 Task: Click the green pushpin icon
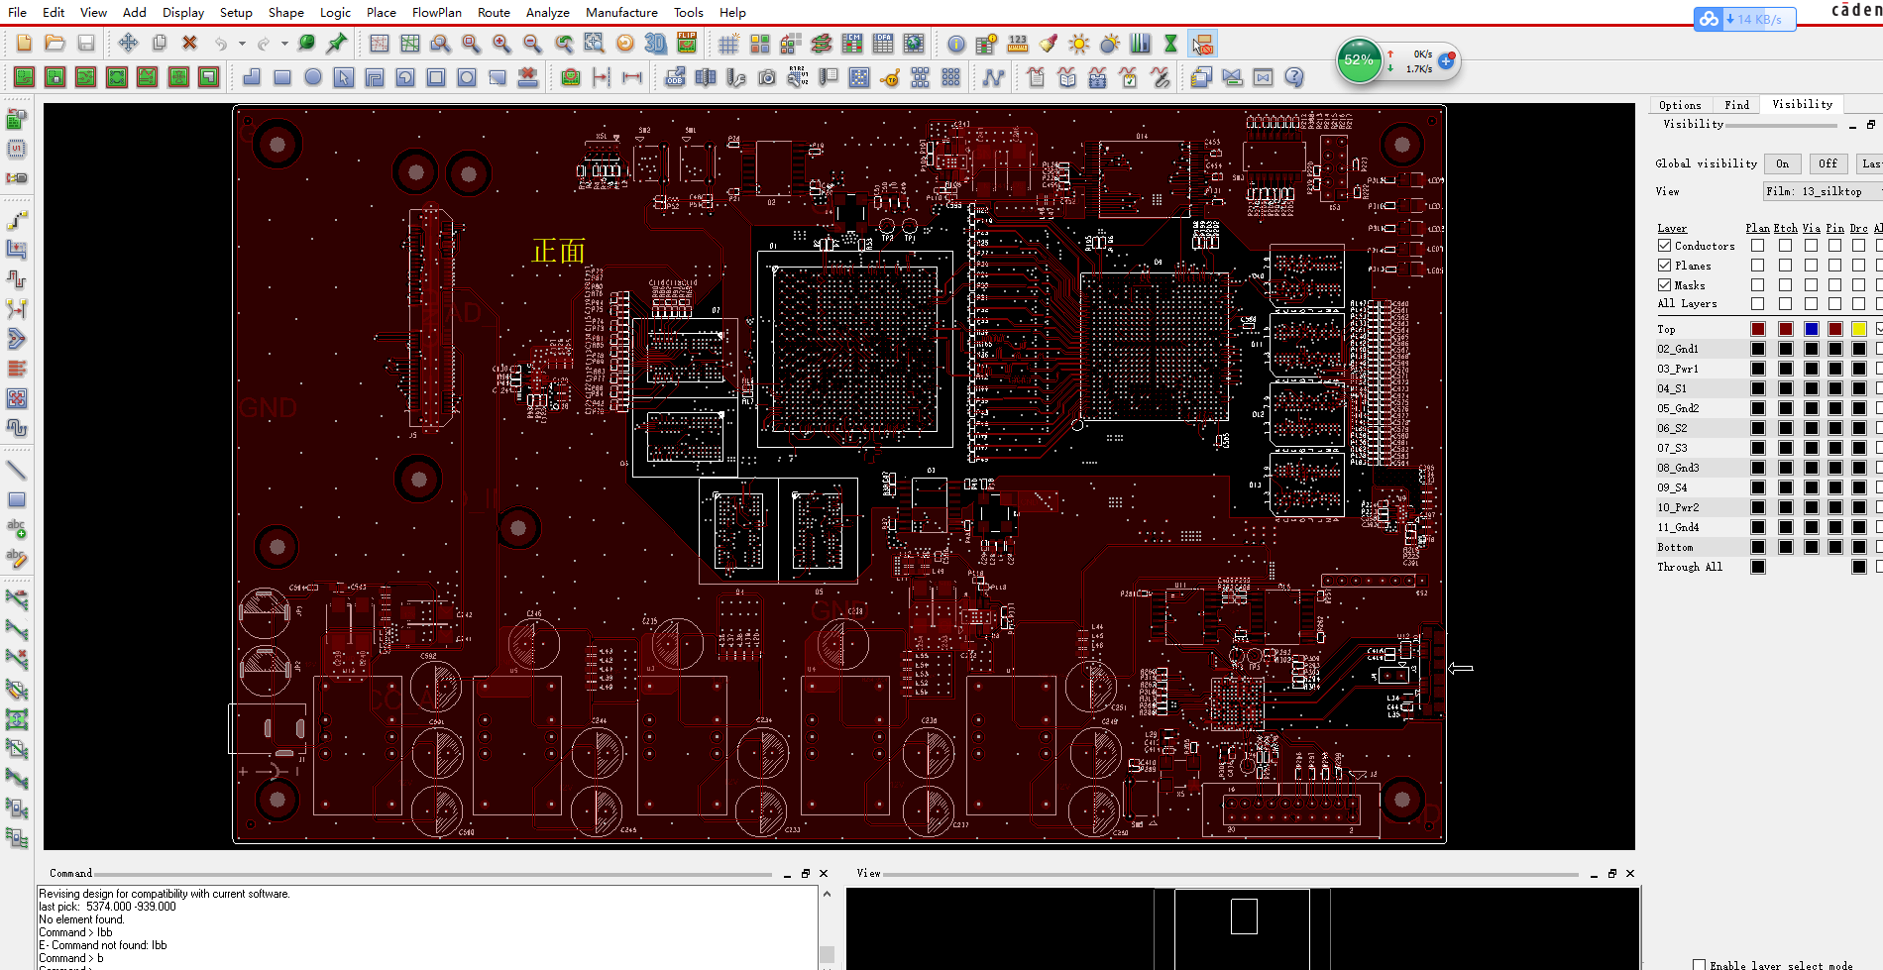[337, 43]
